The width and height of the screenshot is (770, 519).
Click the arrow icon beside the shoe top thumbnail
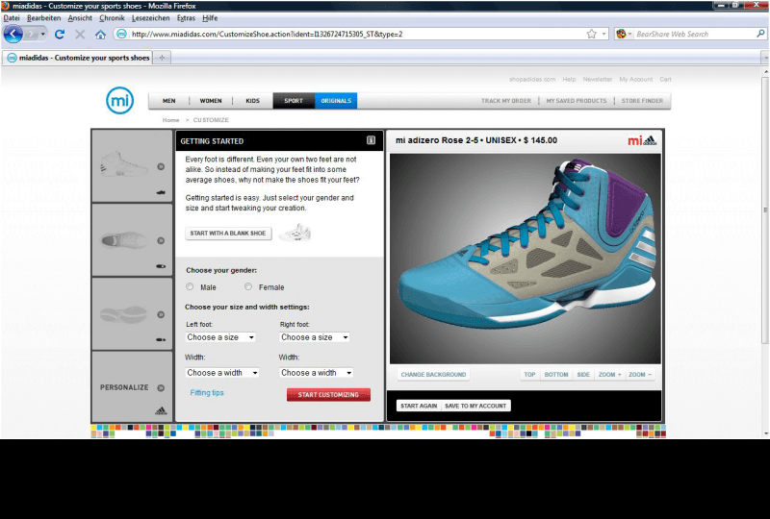161,241
